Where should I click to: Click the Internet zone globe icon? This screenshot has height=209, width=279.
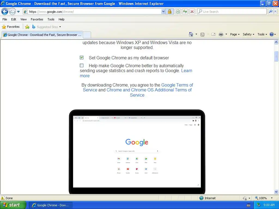201,198
